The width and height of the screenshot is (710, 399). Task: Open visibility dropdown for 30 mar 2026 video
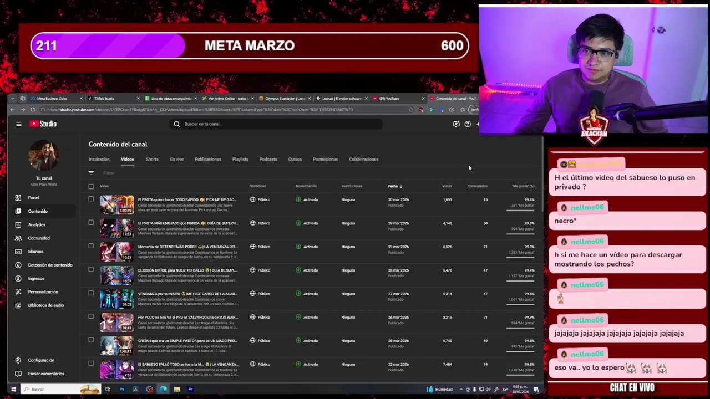pos(260,199)
